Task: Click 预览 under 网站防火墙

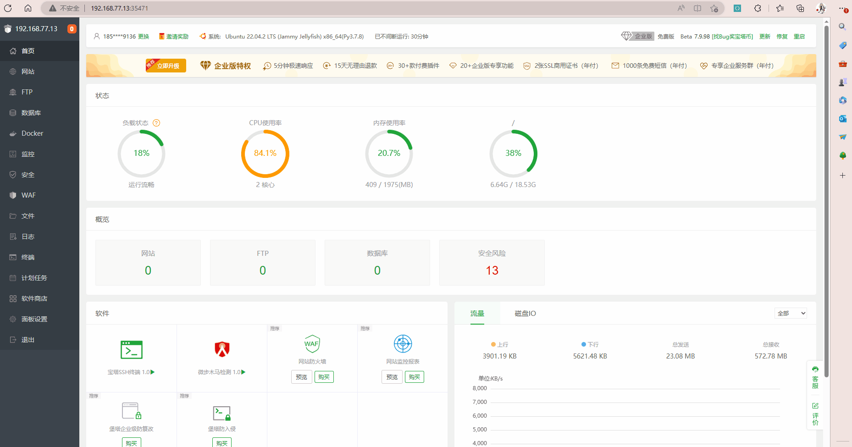Action: pos(301,377)
